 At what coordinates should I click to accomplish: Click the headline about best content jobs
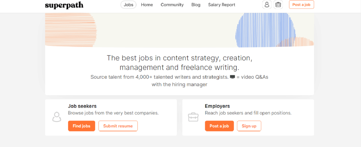[x=179, y=62]
